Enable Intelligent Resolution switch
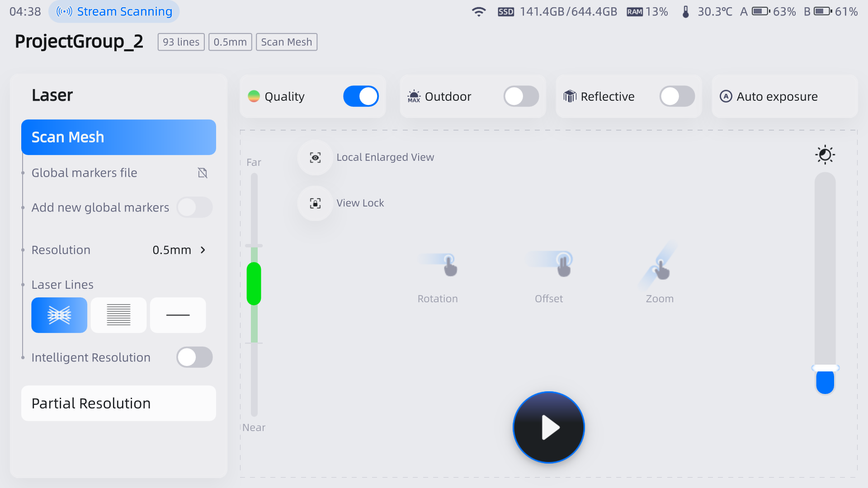This screenshot has height=488, width=868. pos(194,357)
